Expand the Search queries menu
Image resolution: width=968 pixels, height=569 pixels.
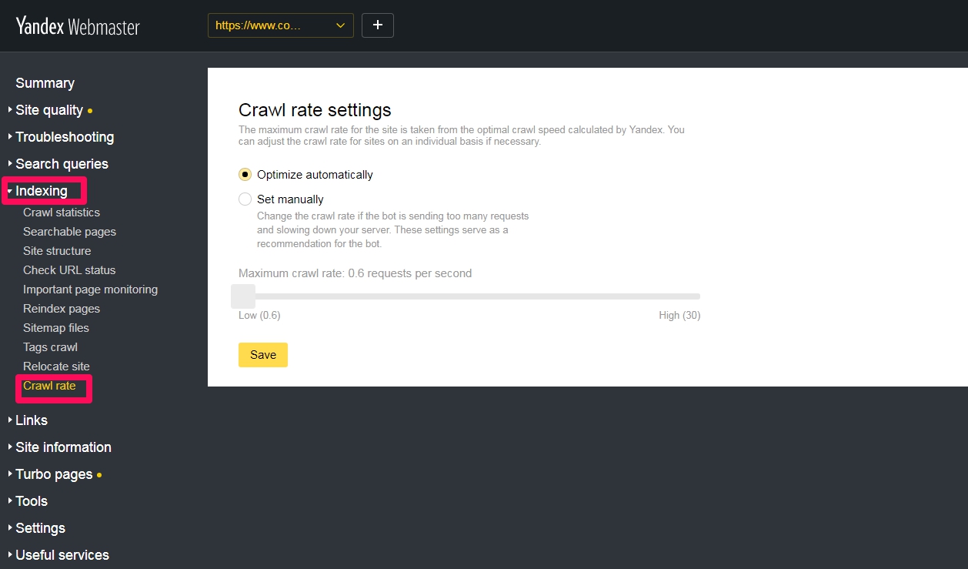coord(62,164)
